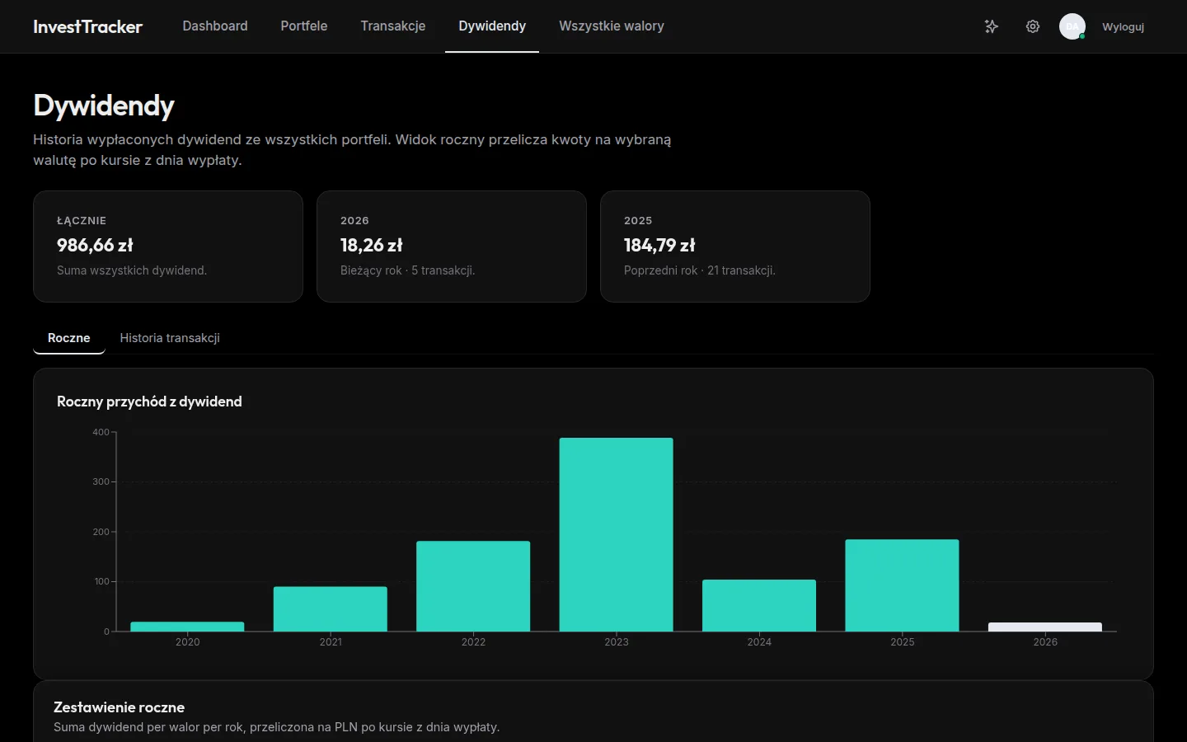Click the 2024 bar in the chart

point(759,605)
